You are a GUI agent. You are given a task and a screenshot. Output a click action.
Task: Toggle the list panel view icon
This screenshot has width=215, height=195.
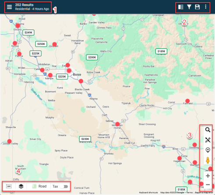pyautogui.click(x=181, y=7)
